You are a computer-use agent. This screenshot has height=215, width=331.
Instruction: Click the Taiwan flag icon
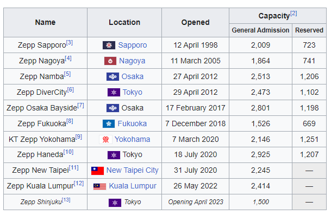click(97, 171)
